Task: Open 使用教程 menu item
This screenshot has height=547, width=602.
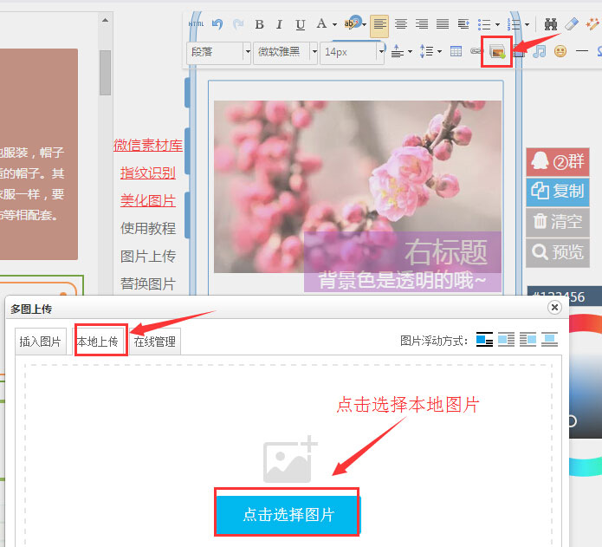Action: tap(148, 228)
